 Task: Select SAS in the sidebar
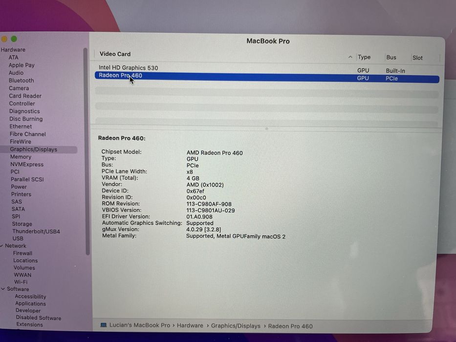point(17,202)
